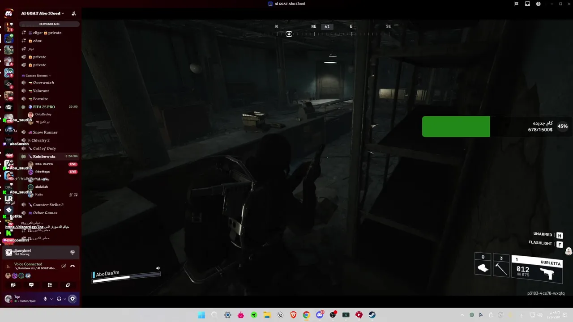Open volume control in system tray
The height and width of the screenshot is (322, 573).
tap(540, 315)
